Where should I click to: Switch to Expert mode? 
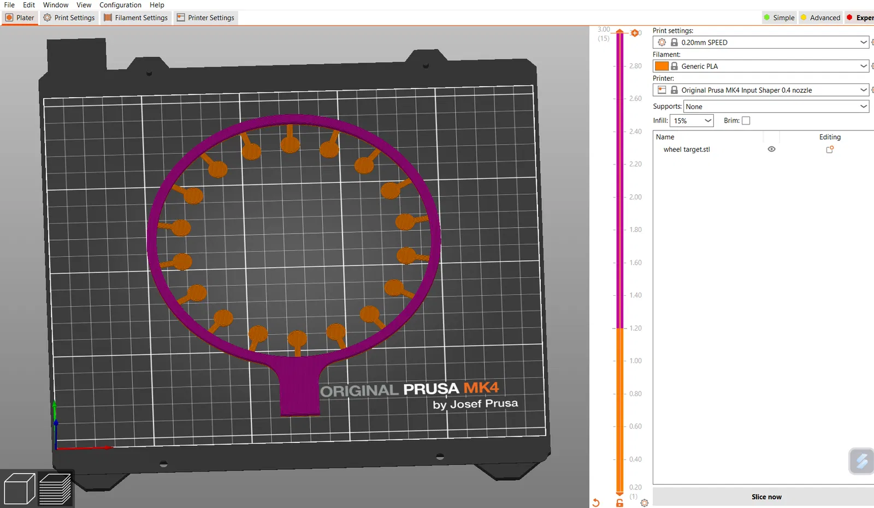coord(859,17)
